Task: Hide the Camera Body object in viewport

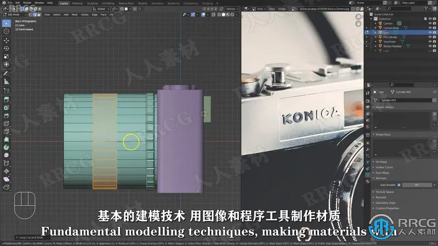Action: 430,28
